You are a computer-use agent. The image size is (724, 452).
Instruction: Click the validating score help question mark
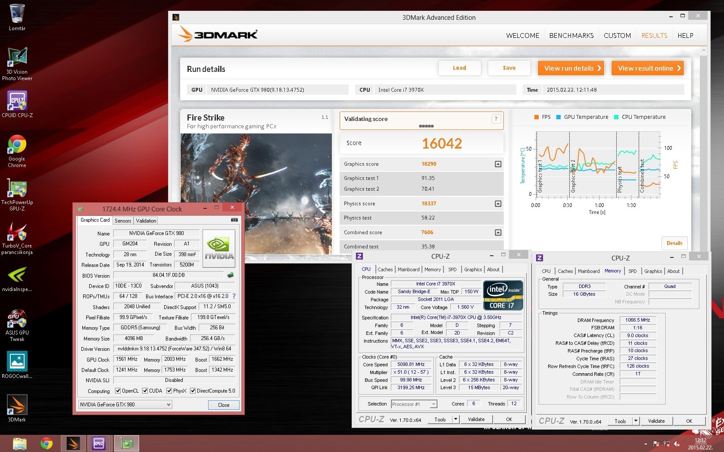496,119
